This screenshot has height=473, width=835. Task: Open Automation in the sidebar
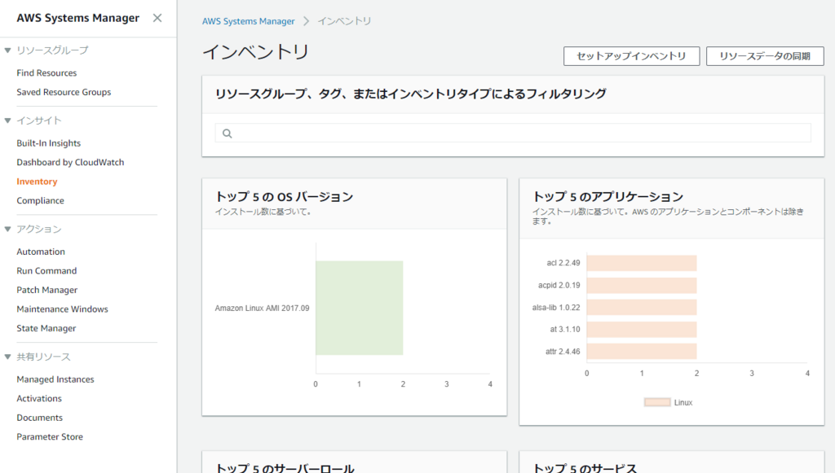click(x=41, y=252)
